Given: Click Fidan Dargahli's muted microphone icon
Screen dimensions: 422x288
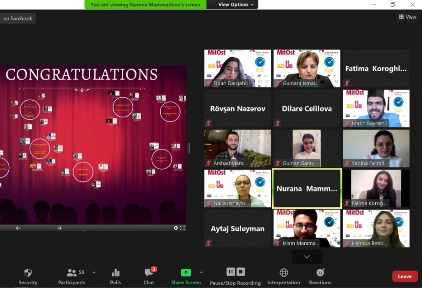Looking at the screenshot, I should coord(208,83).
